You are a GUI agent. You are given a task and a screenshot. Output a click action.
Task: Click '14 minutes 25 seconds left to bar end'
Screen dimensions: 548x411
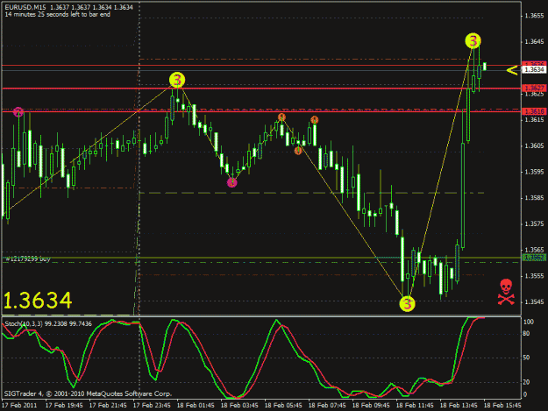pos(57,15)
